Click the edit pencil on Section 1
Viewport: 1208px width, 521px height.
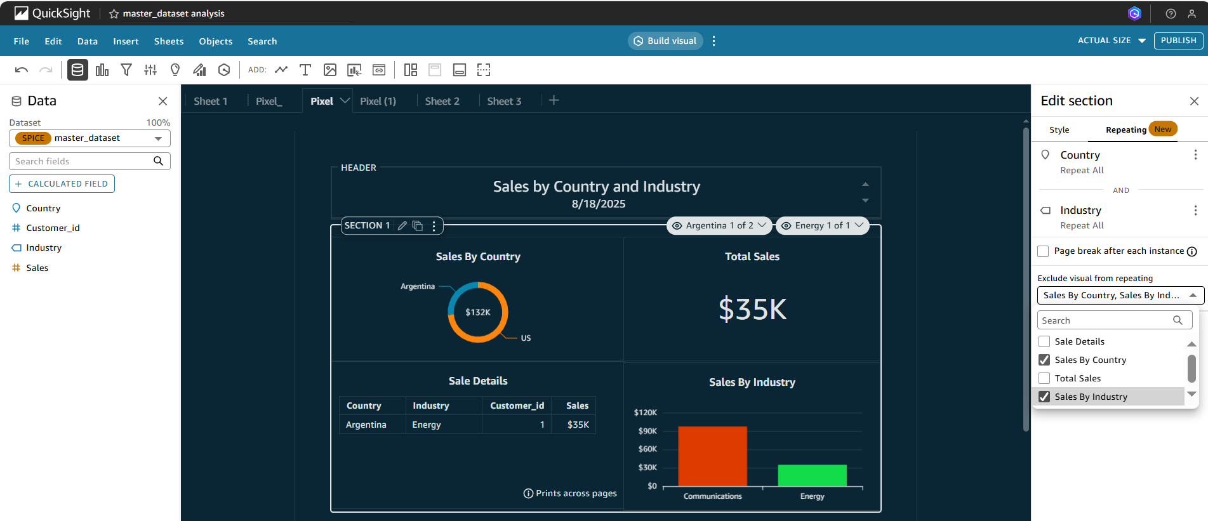click(402, 226)
